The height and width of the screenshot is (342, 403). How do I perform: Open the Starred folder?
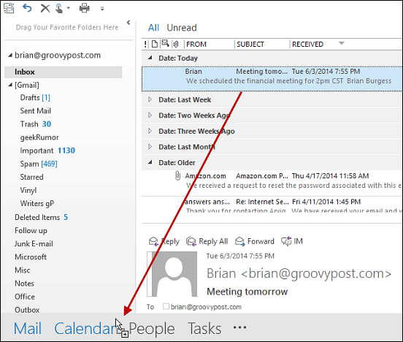(x=31, y=177)
